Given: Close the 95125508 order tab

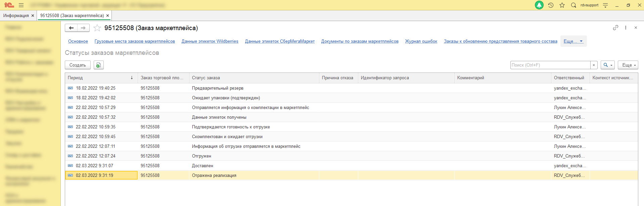Looking at the screenshot, I should pos(107,16).
